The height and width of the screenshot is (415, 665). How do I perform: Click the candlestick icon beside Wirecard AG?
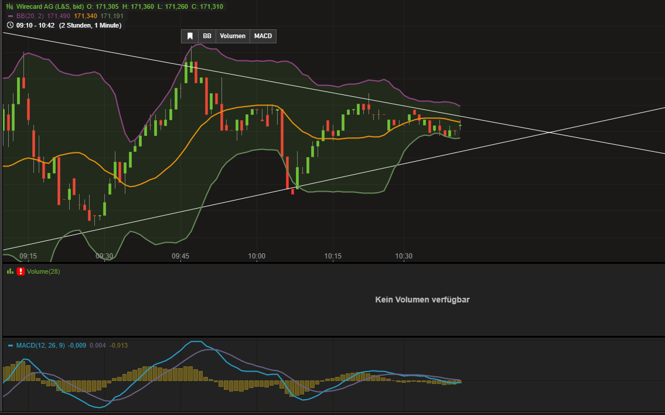click(10, 7)
